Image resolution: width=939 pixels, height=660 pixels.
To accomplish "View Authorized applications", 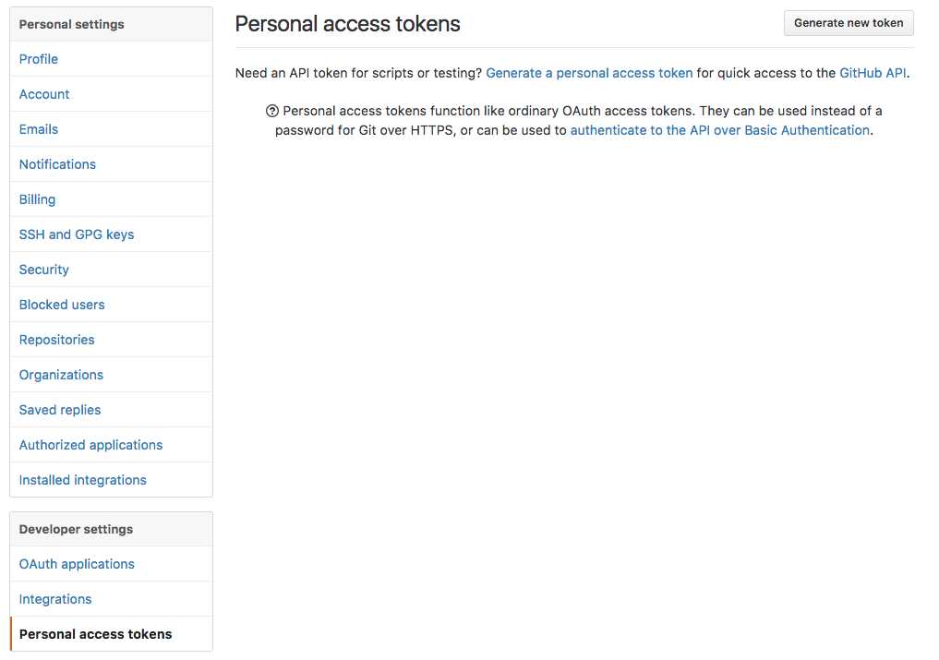I will [111, 445].
